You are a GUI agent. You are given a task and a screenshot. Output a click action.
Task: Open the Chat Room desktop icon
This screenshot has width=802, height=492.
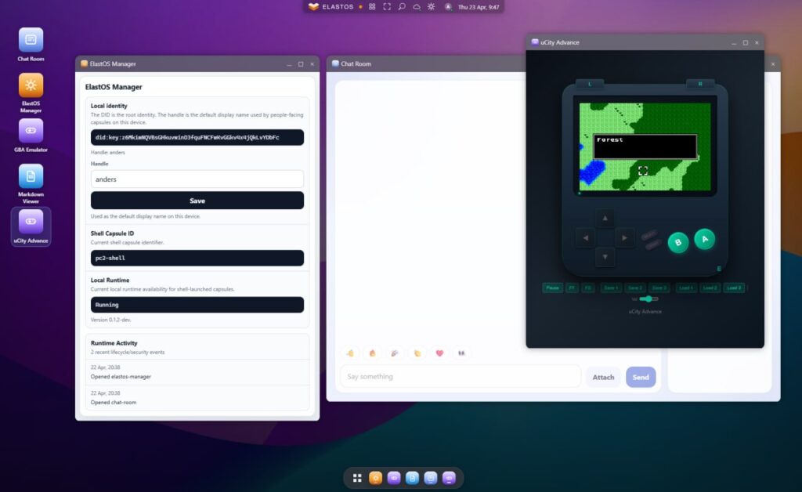coord(31,40)
